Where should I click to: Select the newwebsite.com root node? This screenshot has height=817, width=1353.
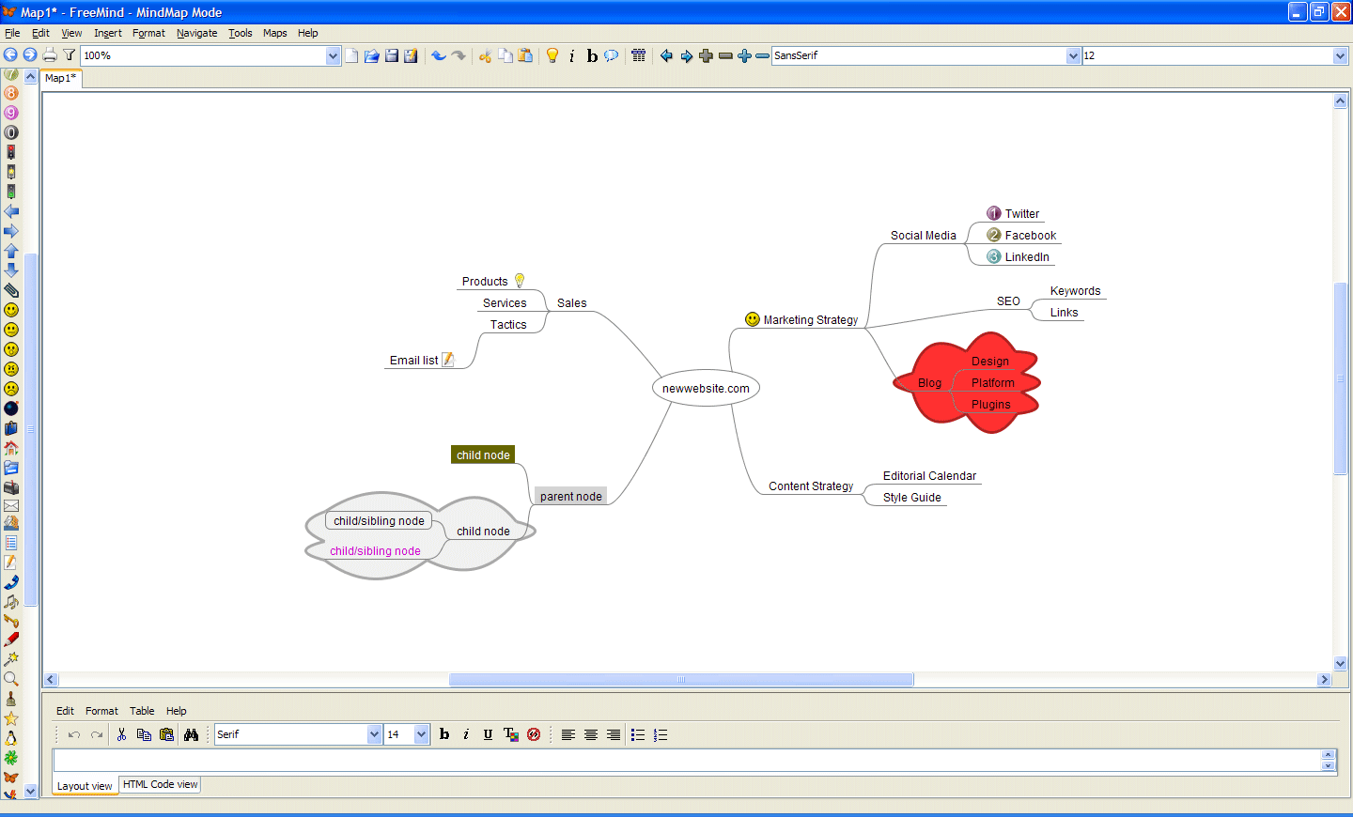(706, 389)
